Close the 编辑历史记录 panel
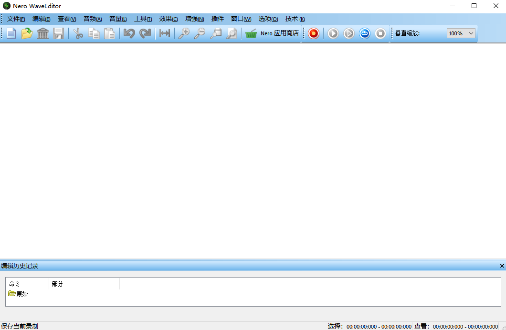This screenshot has width=506, height=330. tap(502, 266)
